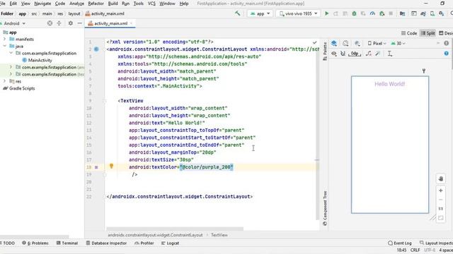Open the Tools menu
Image resolution: width=453 pixels, height=254 pixels.
[x=139, y=4]
